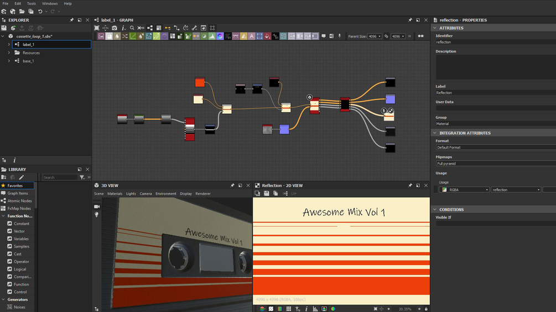Toggle pin on label_1 GRAPH panel
556x312 pixels.
tap(410, 20)
